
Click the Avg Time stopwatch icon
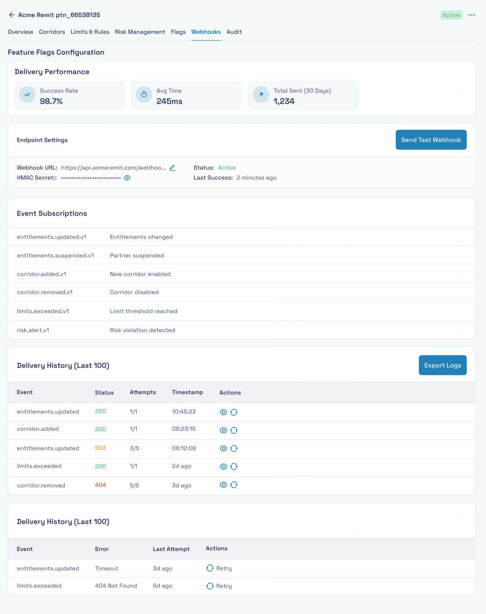(x=144, y=95)
